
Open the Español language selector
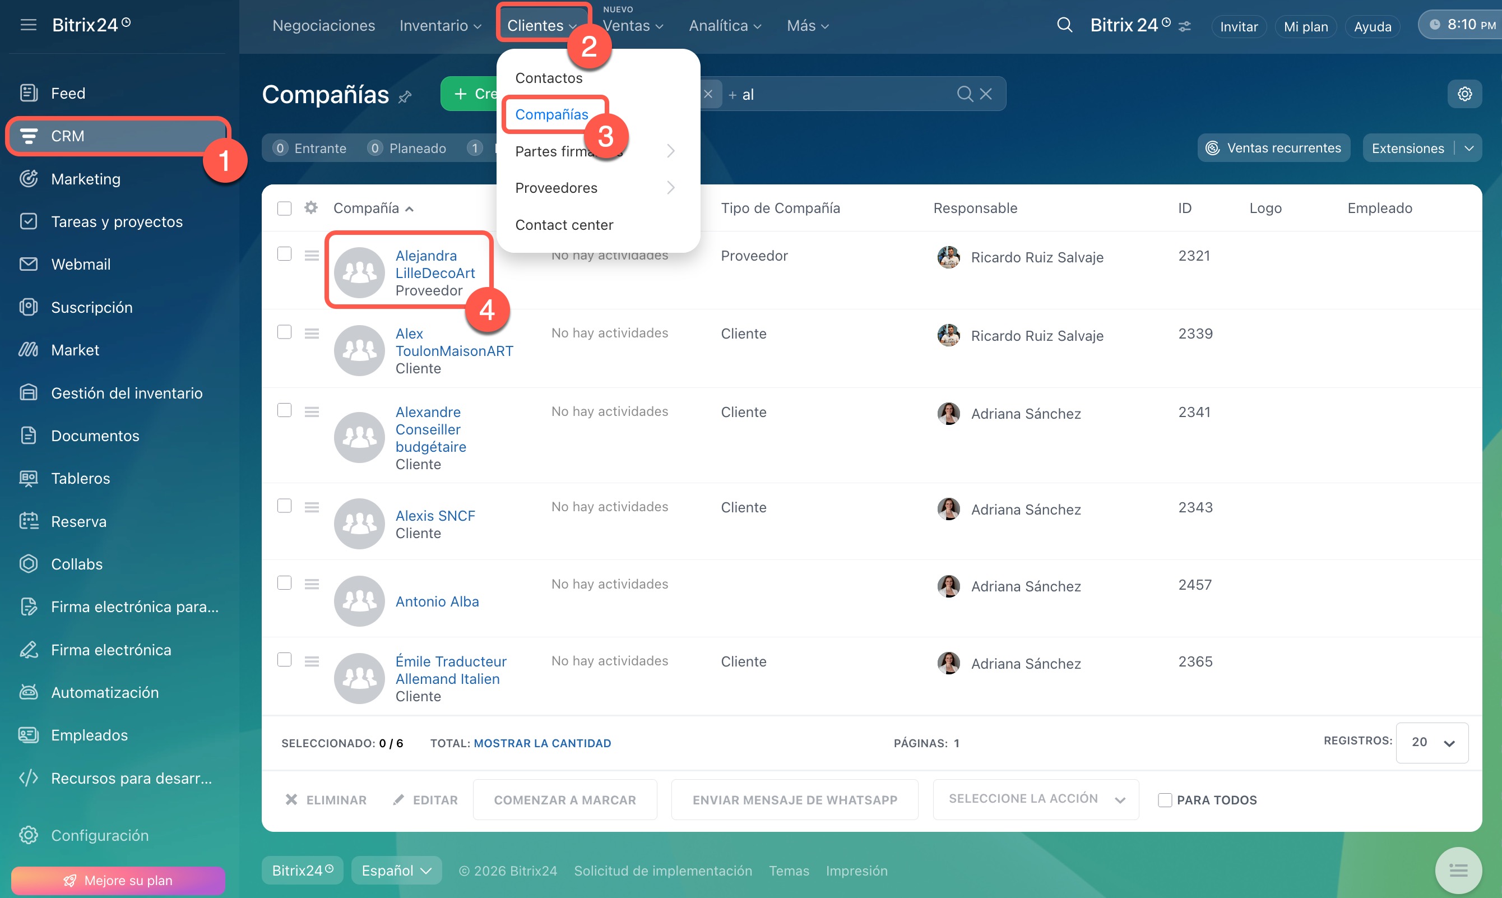coord(396,870)
